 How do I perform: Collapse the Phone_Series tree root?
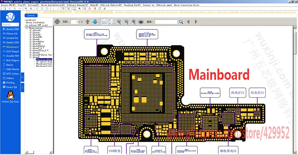(x=27, y=28)
